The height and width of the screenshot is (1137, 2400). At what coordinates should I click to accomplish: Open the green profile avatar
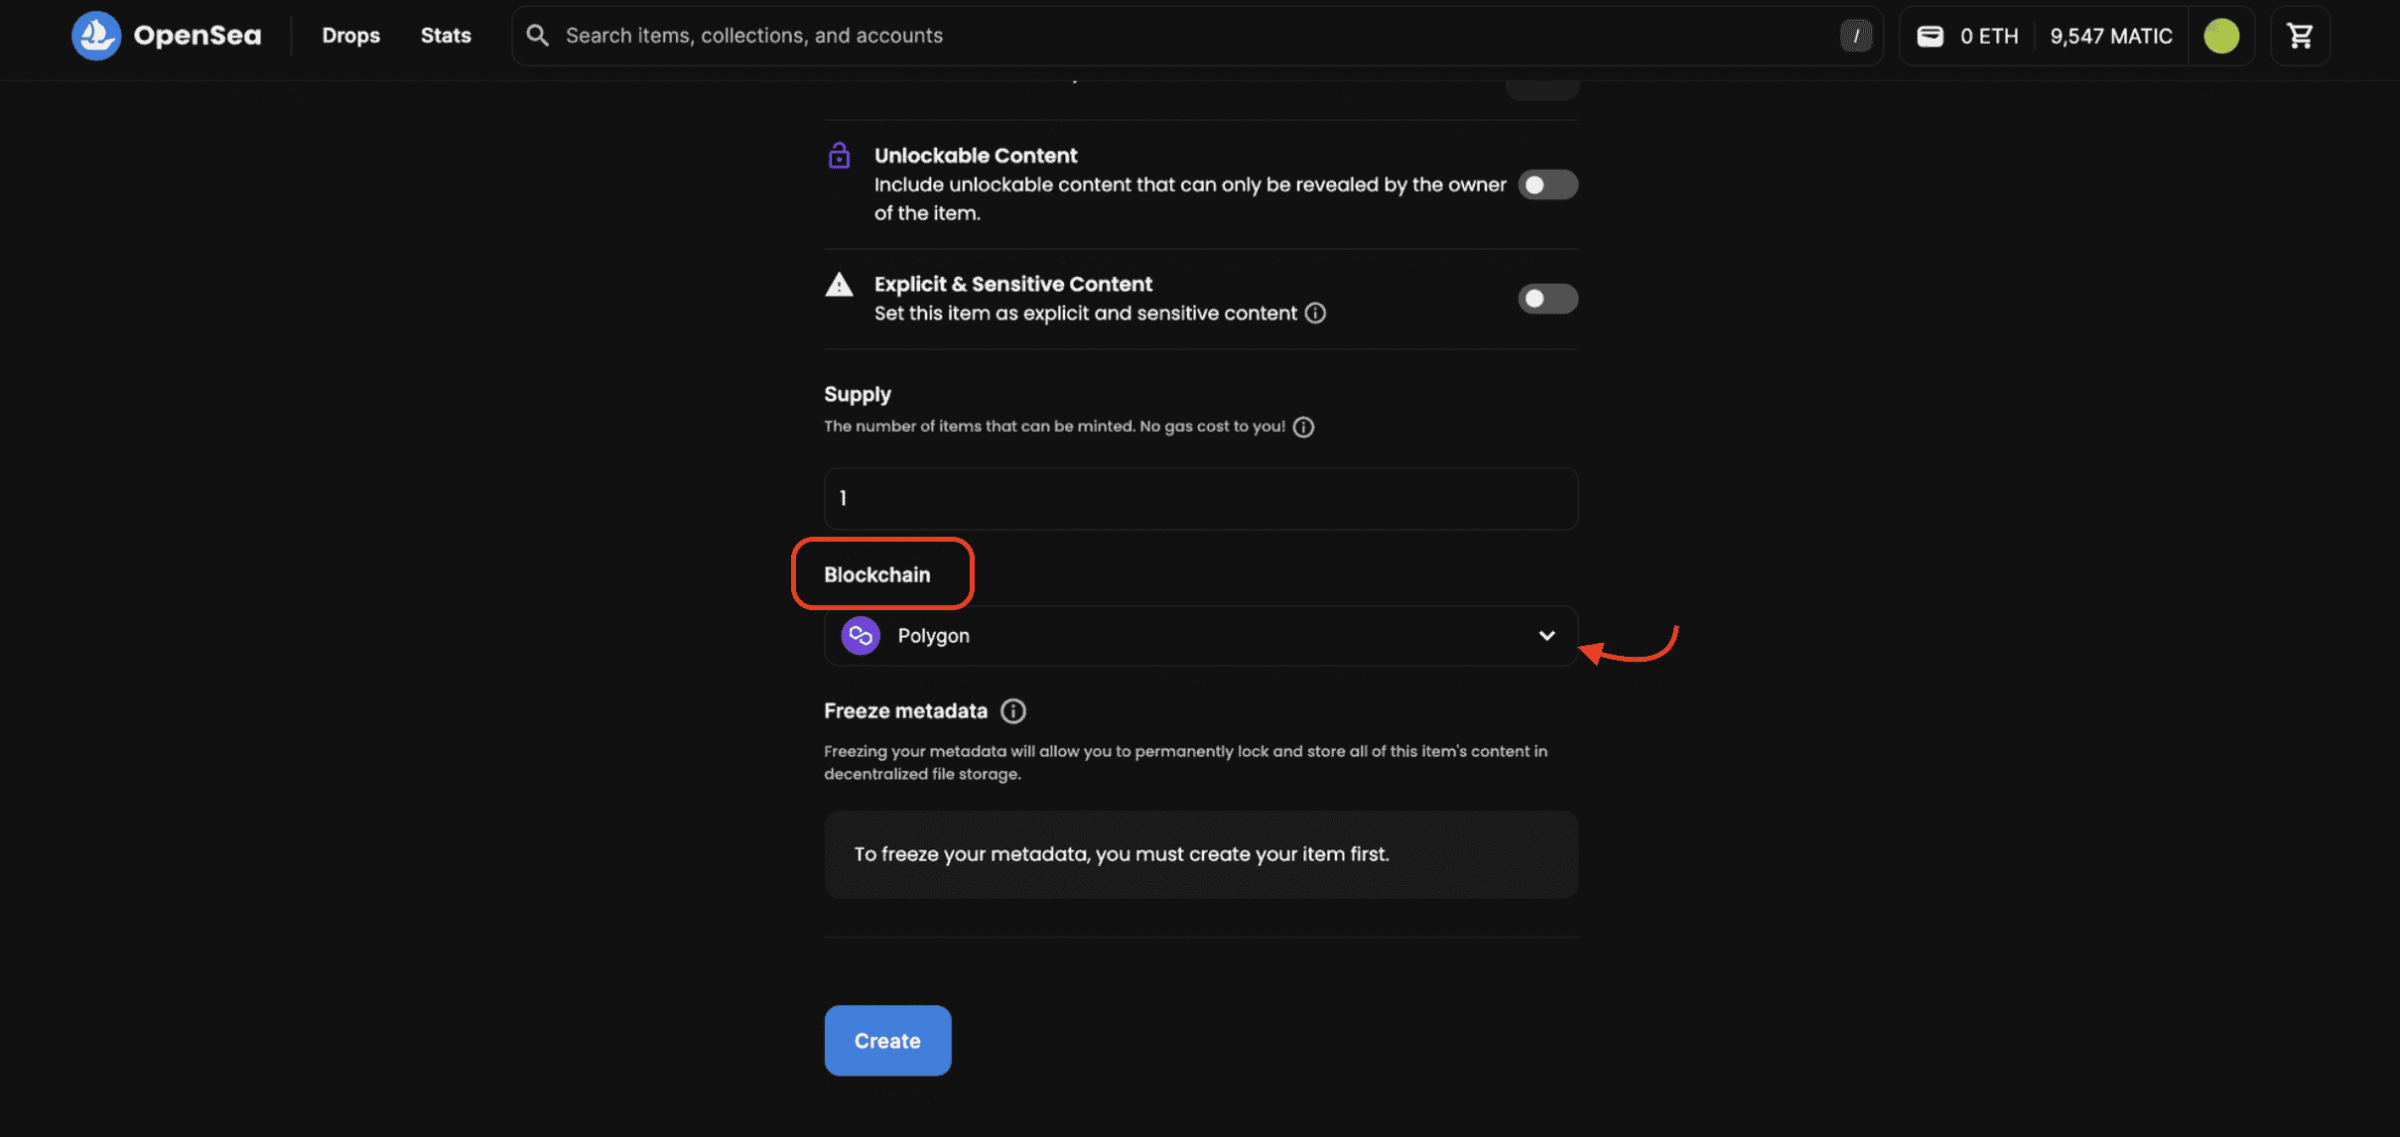pyautogui.click(x=2221, y=36)
